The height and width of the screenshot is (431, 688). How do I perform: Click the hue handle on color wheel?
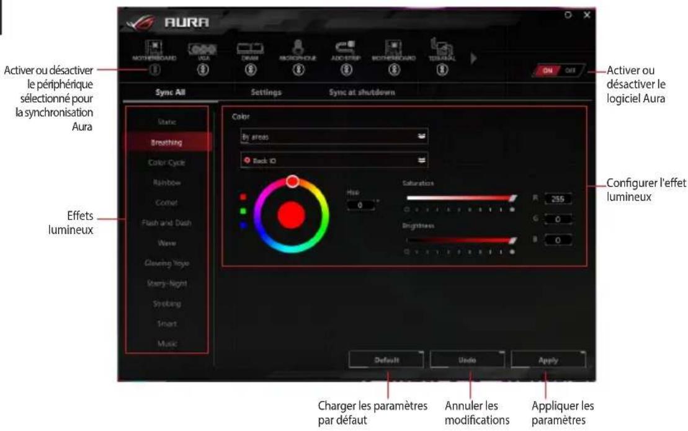point(293,181)
